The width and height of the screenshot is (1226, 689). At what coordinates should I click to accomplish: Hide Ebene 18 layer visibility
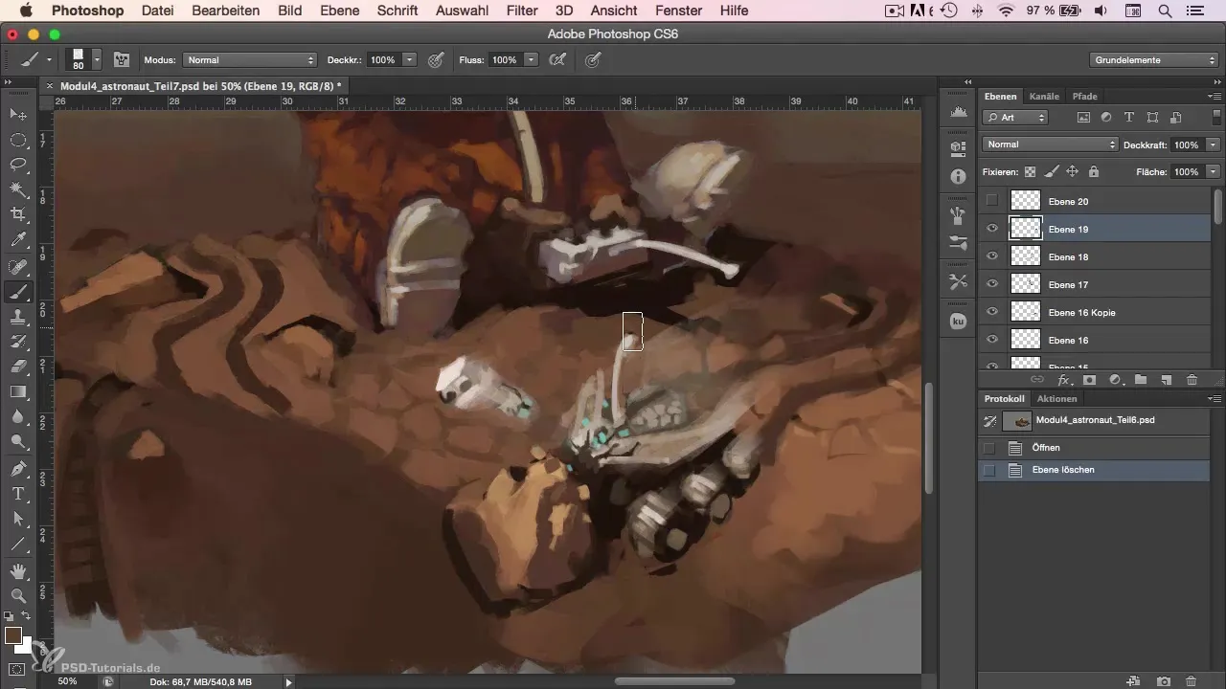coord(991,256)
